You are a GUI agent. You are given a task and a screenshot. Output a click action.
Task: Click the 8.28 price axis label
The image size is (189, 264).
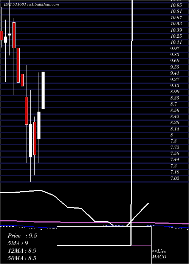[x=175, y=123]
